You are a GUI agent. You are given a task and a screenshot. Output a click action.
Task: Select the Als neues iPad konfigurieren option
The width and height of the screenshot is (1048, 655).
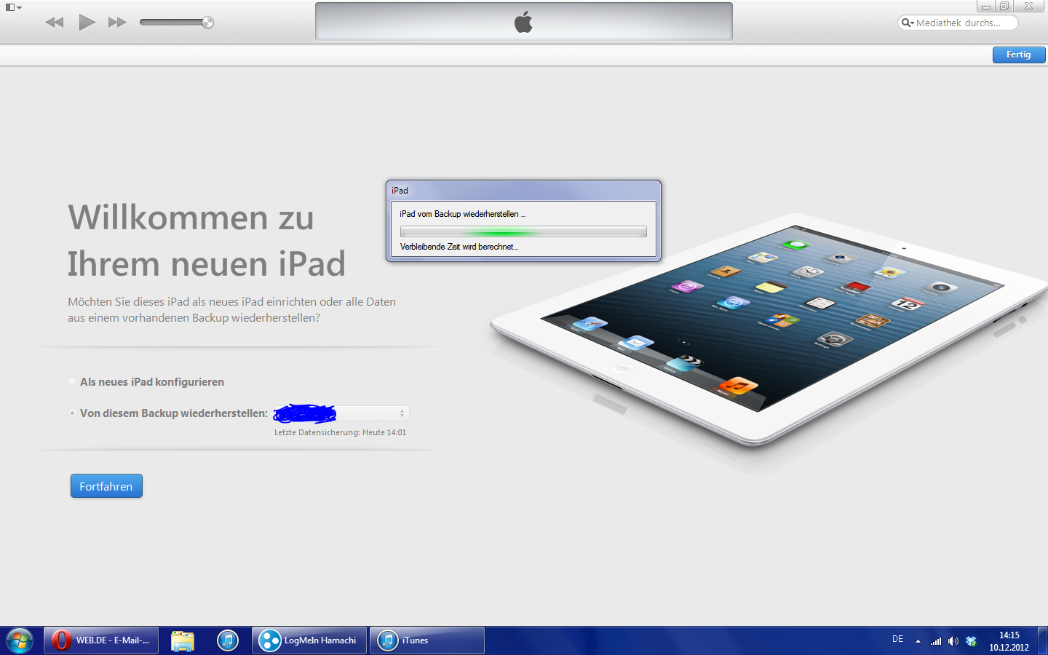pos(72,381)
